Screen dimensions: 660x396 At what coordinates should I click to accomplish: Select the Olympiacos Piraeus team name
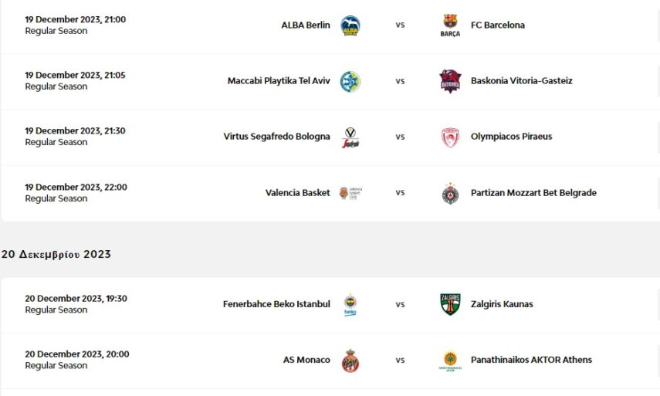pos(512,137)
